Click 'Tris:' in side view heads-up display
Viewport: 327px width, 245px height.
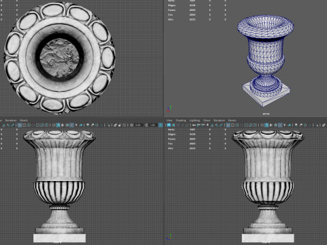(170, 144)
